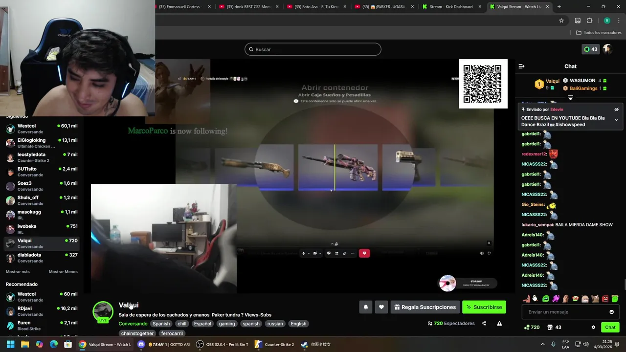Open Todos los marcadores folder
The height and width of the screenshot is (352, 626).
[x=599, y=33]
